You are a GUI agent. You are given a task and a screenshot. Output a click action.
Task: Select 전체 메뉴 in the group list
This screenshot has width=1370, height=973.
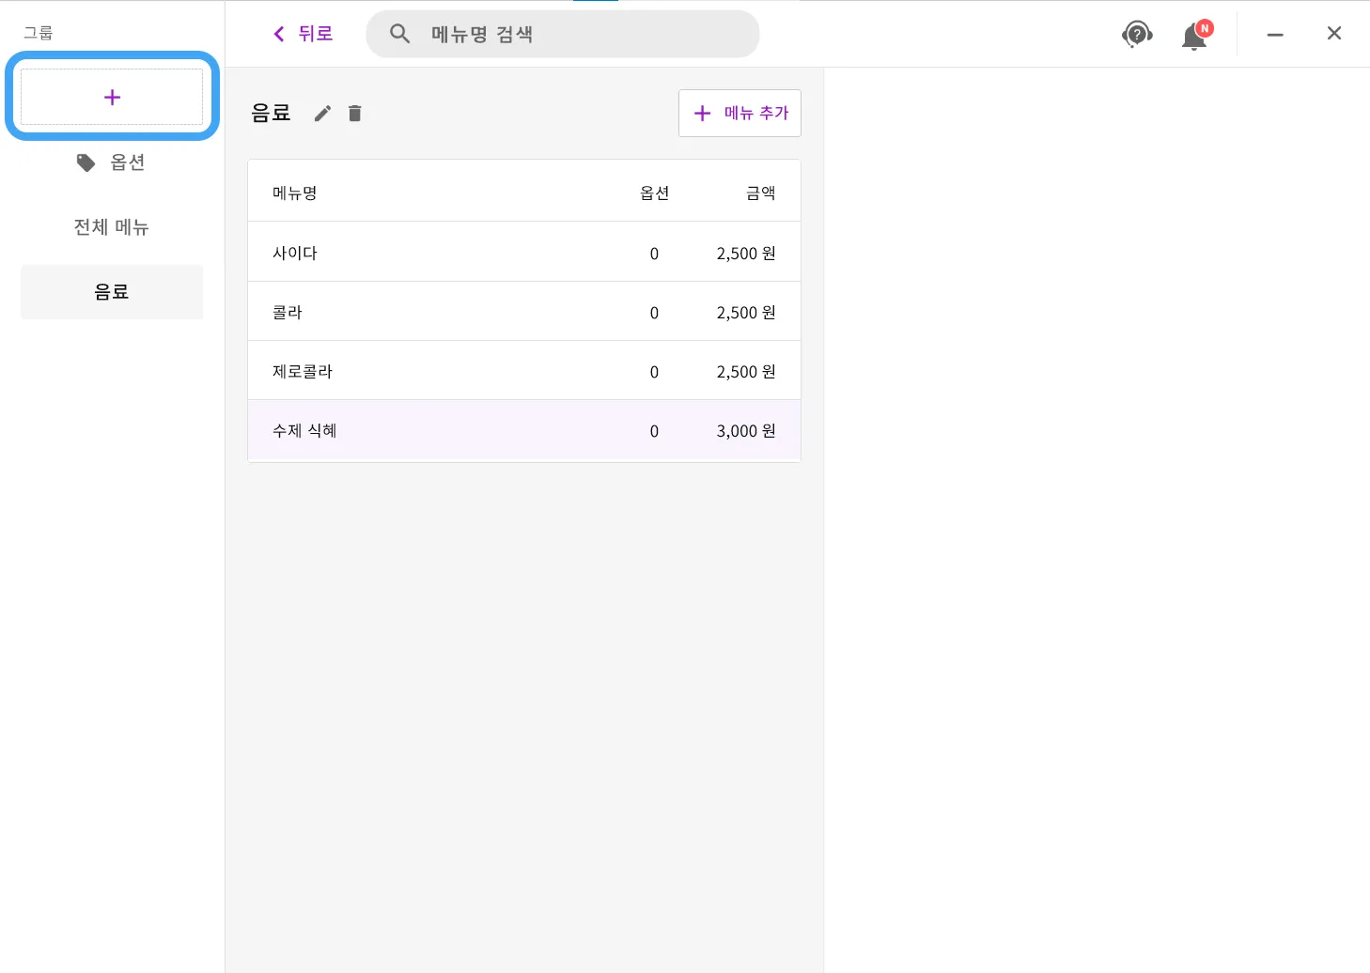112,227
